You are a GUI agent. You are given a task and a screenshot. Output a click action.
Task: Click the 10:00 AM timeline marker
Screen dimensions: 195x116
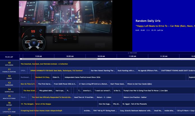[x=70, y=56]
